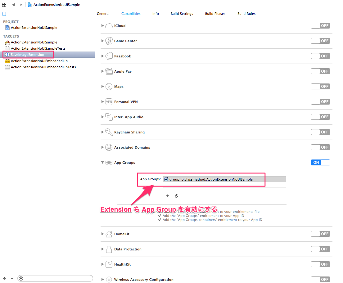343x283 pixels.
Task: Turn on the HealthKit switch
Action: (x=320, y=264)
